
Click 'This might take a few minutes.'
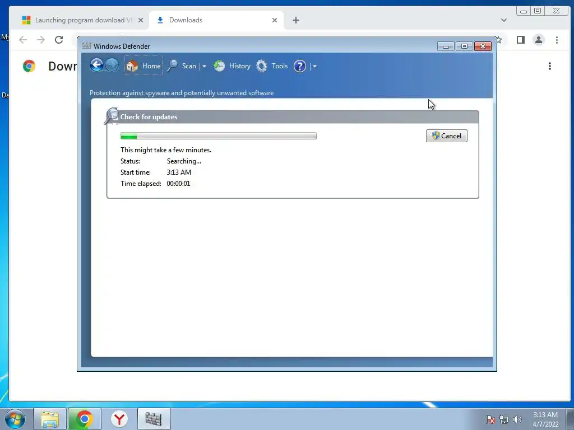click(166, 150)
